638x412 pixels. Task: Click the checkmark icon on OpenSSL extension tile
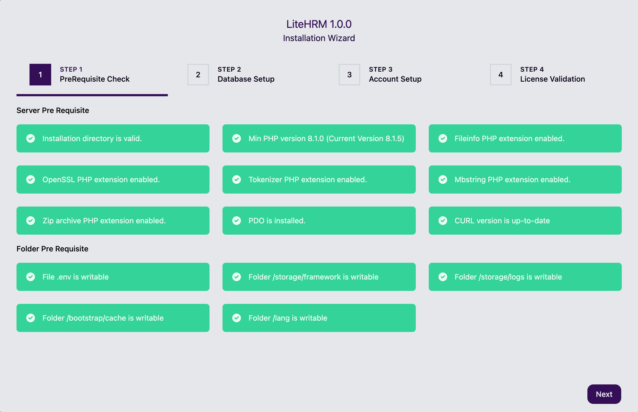31,179
